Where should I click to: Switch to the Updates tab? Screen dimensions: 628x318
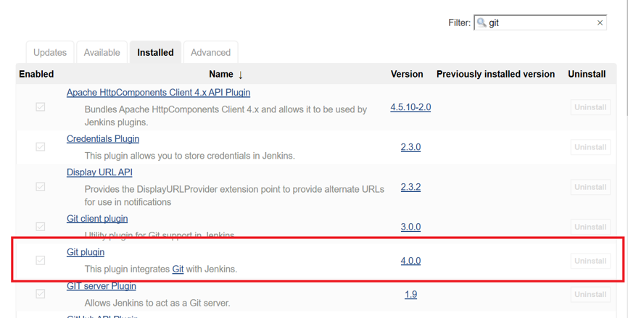(x=50, y=52)
